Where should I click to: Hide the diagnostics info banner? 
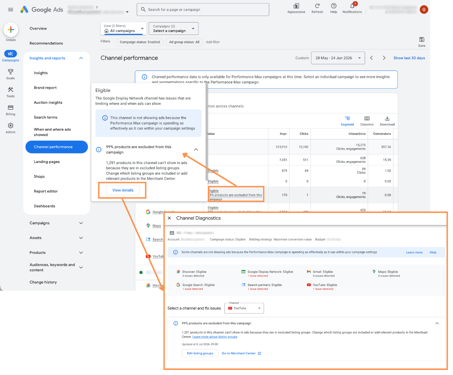(x=433, y=252)
